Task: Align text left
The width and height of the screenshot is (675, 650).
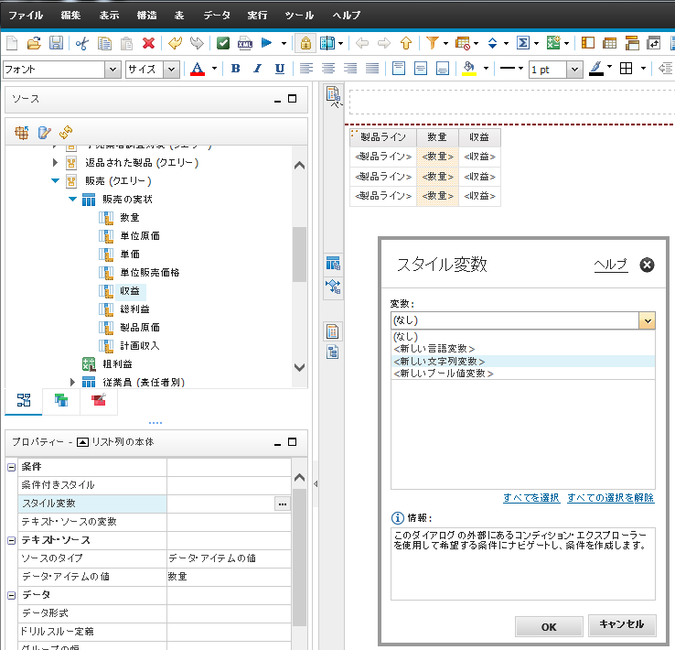Action: pyautogui.click(x=306, y=69)
